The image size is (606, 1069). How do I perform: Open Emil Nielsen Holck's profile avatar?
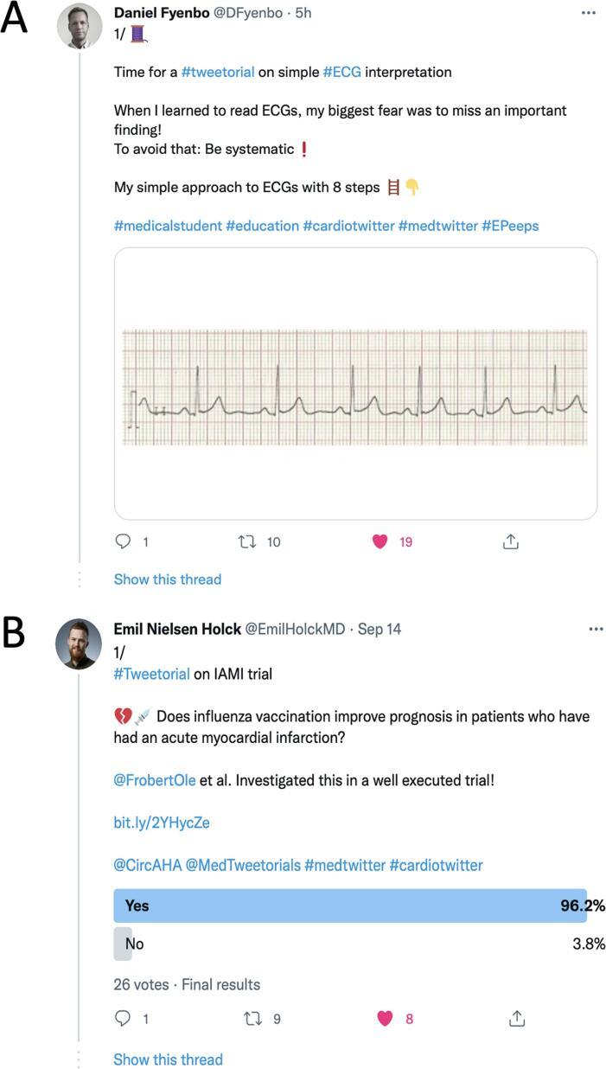tap(79, 643)
